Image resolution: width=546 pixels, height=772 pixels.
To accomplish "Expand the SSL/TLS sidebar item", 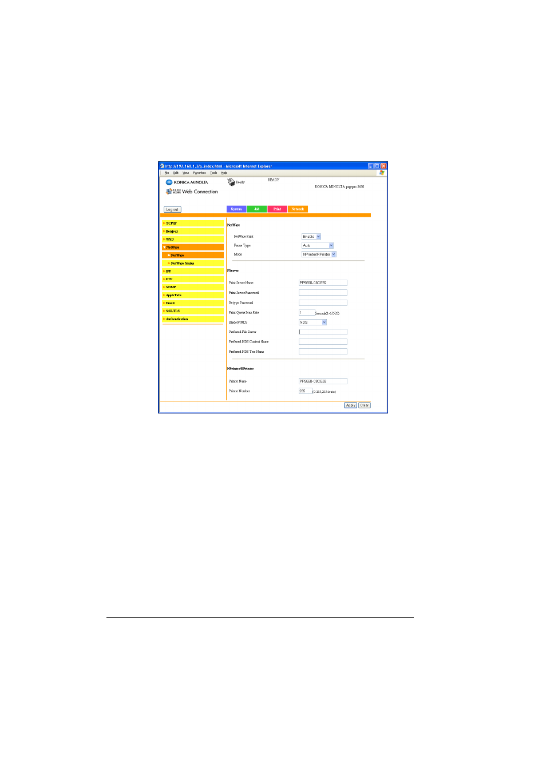I will pyautogui.click(x=193, y=312).
